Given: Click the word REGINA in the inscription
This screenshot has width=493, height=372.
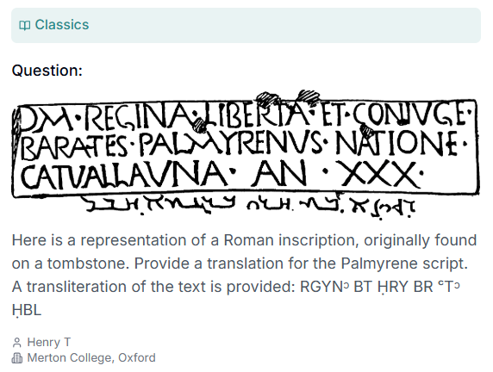Looking at the screenshot, I should 137,116.
